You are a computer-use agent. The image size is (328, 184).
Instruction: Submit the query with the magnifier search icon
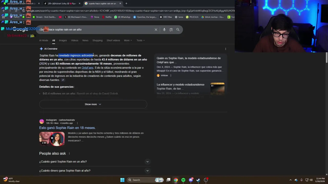tap(178, 30)
